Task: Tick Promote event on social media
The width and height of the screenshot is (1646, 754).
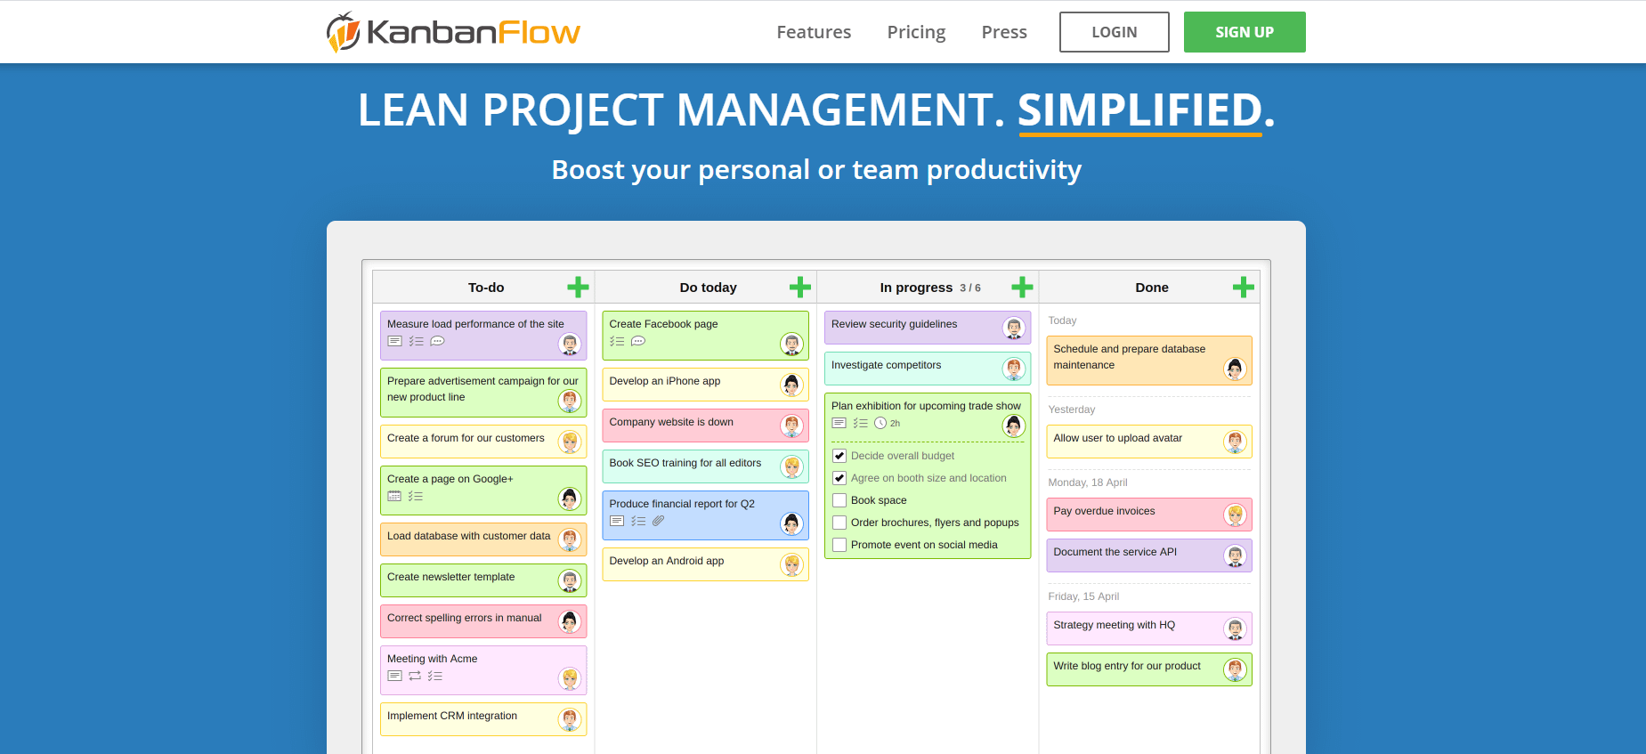Action: pos(839,545)
